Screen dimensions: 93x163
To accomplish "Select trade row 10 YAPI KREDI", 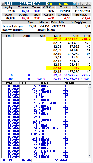I will coord(45,103).
